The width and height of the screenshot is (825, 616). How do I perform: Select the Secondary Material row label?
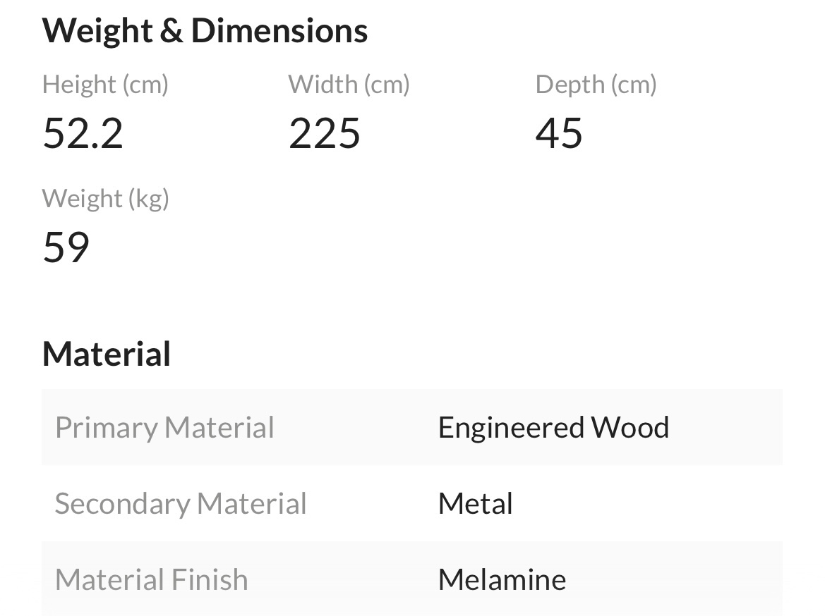click(181, 503)
